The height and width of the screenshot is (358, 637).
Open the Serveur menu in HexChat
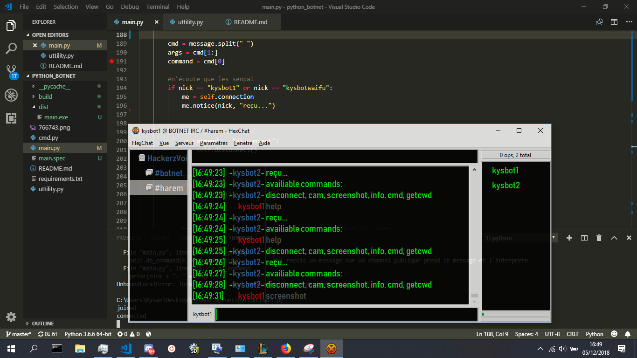(184, 143)
